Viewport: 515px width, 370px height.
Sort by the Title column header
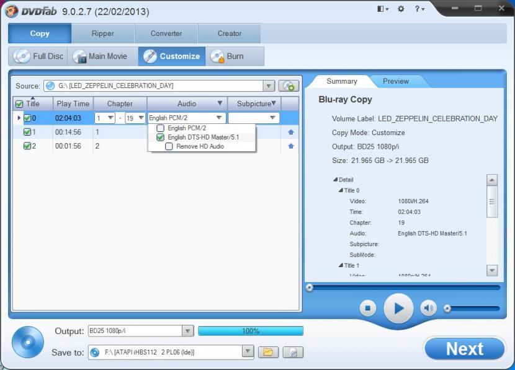point(33,104)
